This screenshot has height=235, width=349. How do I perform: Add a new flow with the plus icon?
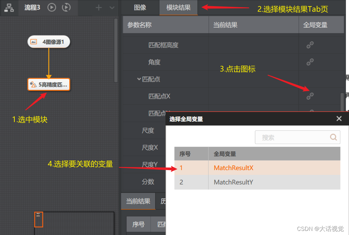(x=98, y=8)
